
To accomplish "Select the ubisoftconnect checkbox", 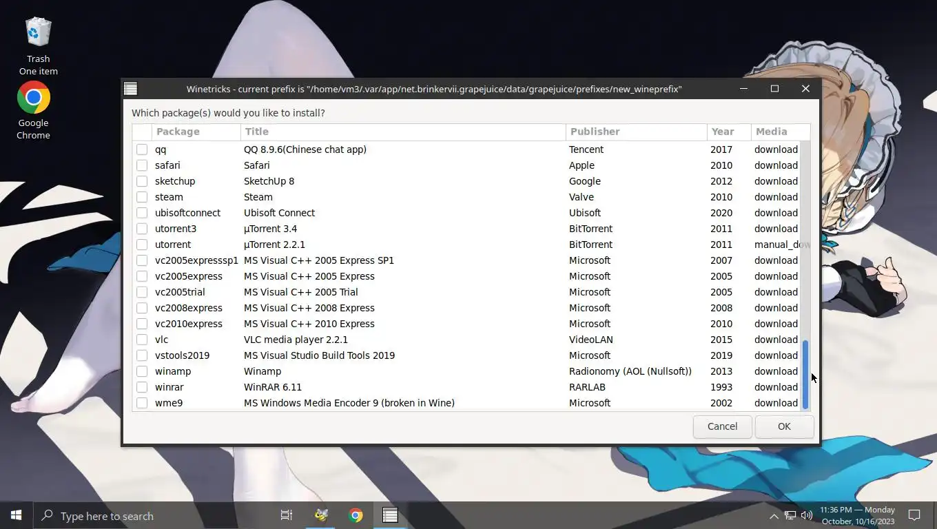I will click(x=142, y=213).
